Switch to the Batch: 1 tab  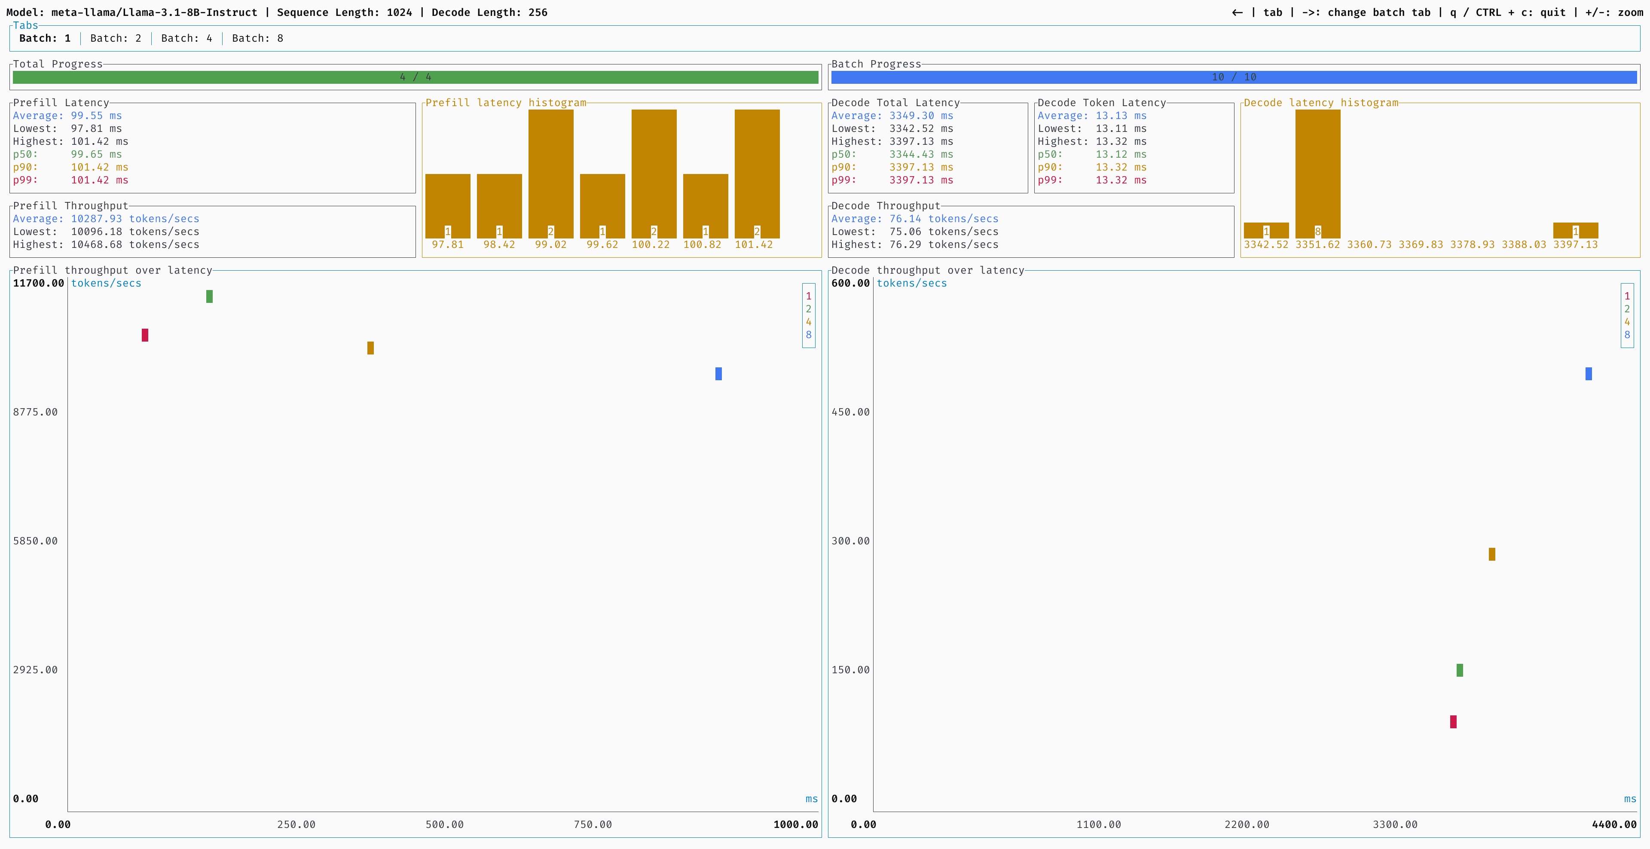tap(45, 38)
